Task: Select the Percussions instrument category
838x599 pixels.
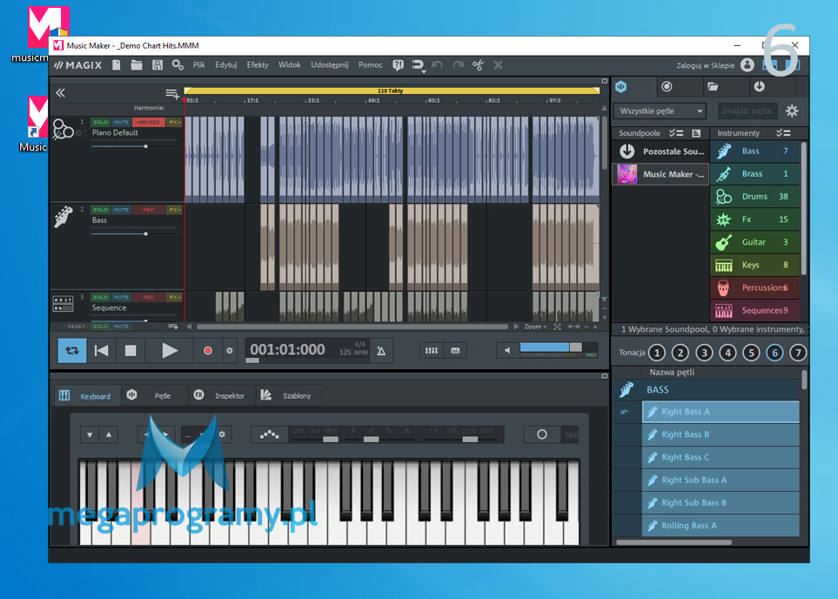Action: [754, 287]
